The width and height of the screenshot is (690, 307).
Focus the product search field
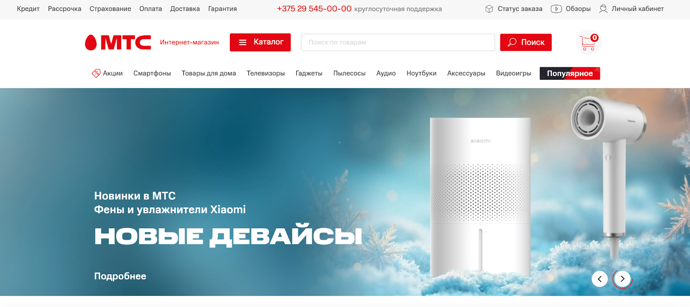click(398, 42)
